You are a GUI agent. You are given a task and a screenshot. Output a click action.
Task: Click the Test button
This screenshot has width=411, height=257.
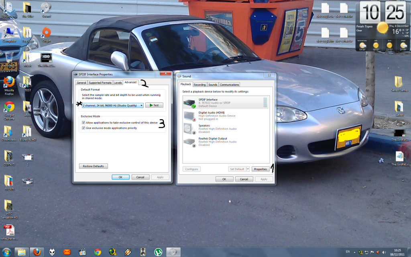154,105
